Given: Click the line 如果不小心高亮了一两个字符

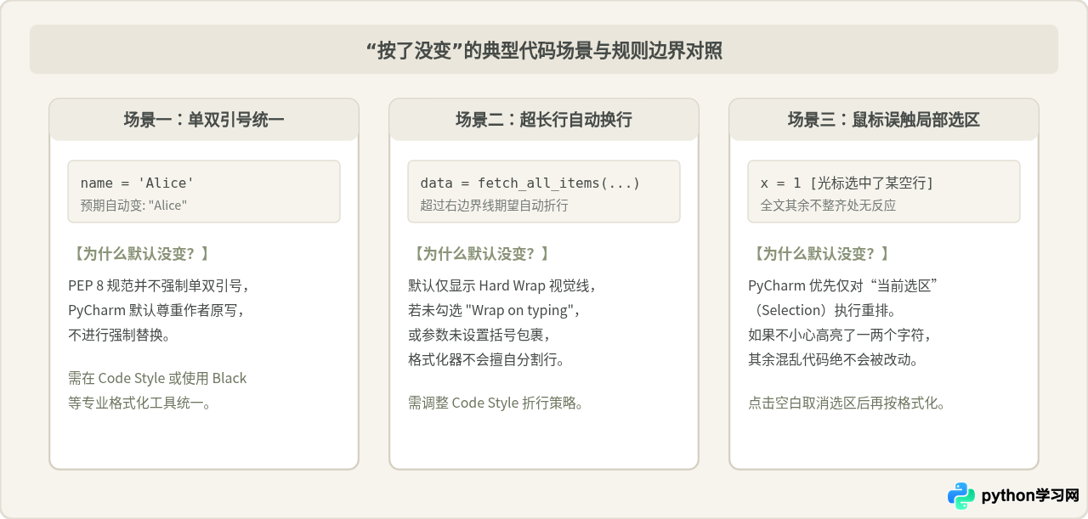Looking at the screenshot, I should [x=840, y=335].
